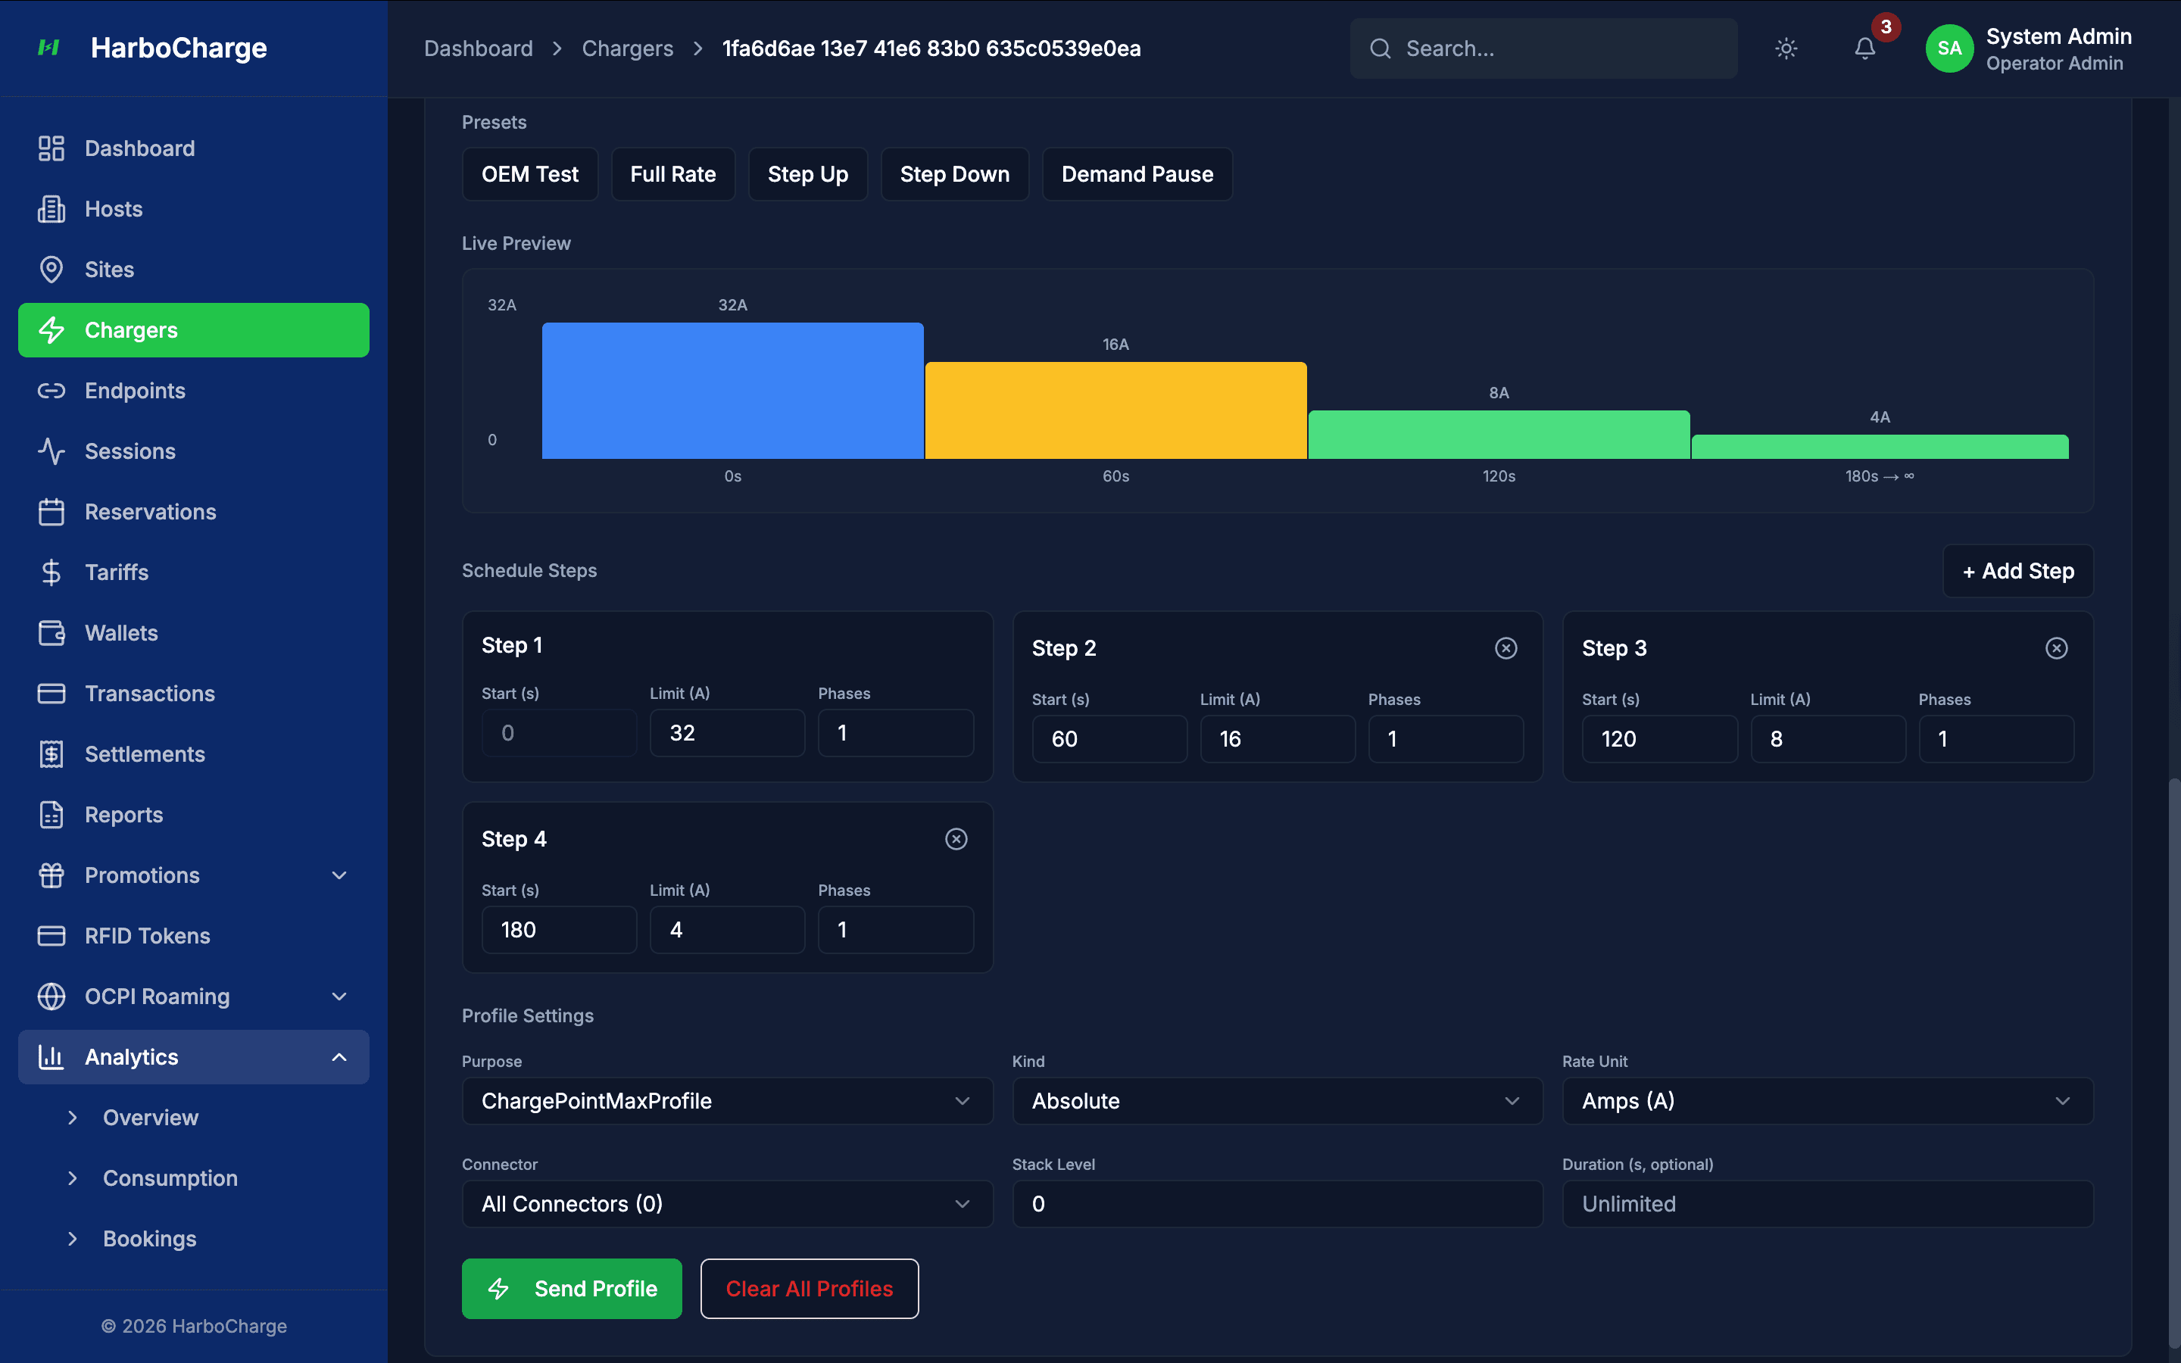
Task: Select the Sessions icon in sidebar
Action: [51, 451]
